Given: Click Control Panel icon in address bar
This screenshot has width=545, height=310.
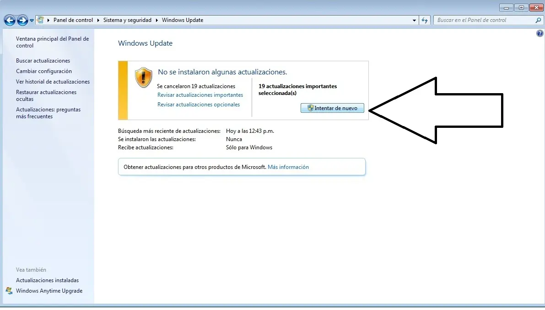Looking at the screenshot, I should [x=40, y=20].
